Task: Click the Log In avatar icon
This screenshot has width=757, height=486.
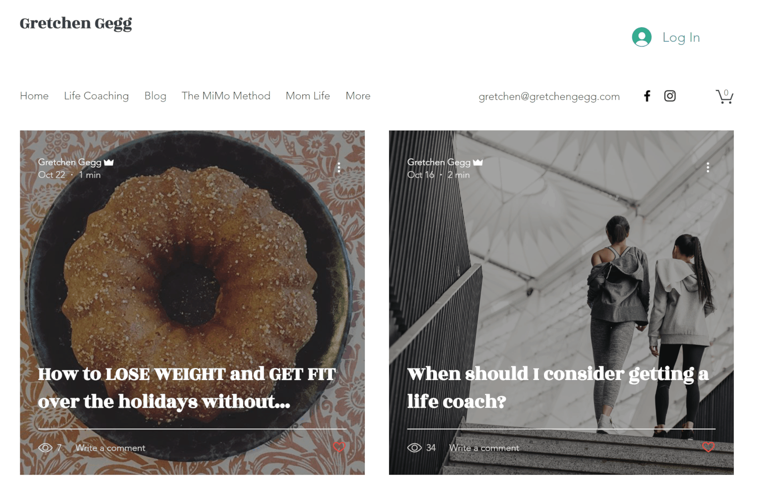Action: click(641, 37)
